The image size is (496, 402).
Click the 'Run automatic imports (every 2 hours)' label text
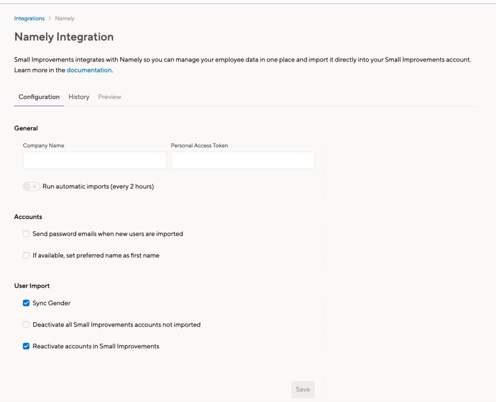click(98, 186)
